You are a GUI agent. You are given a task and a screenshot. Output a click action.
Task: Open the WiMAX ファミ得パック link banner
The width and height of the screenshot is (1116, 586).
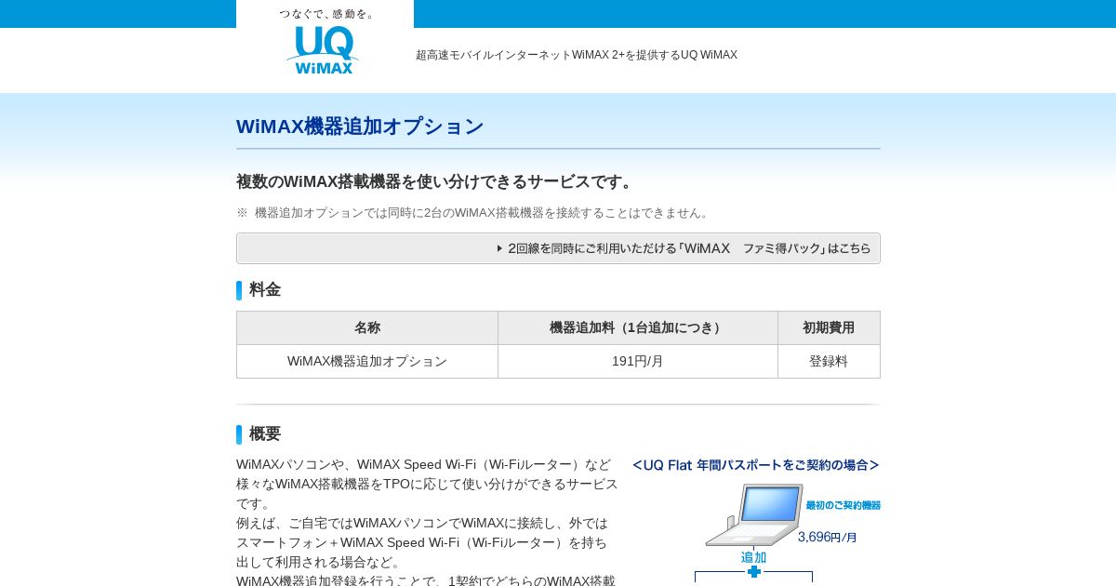pos(558,248)
